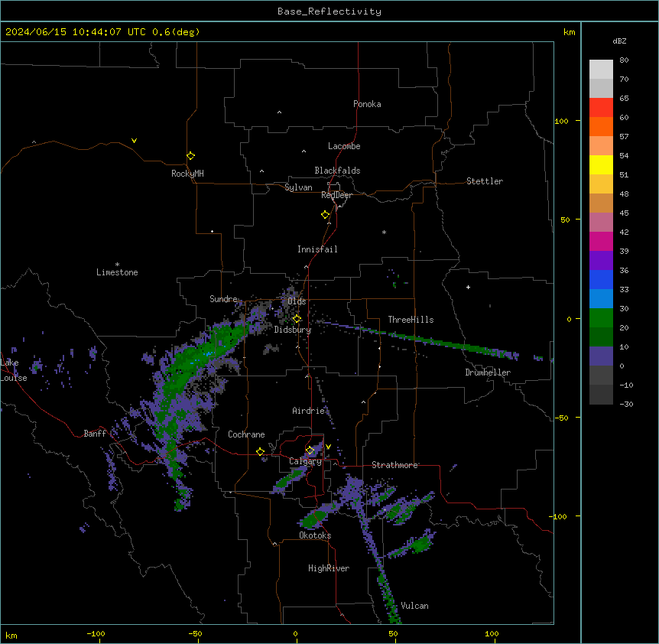
Task: Click the Okotoks town label
Action: pos(315,535)
